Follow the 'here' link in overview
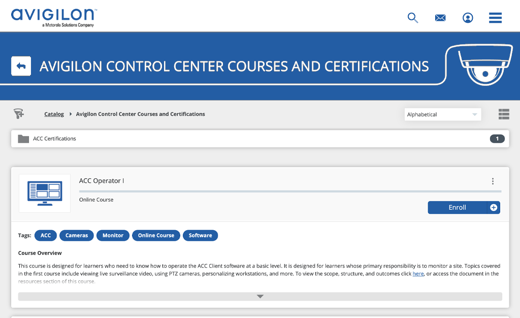Screen dimensions: 520x318 pyautogui.click(x=418, y=274)
